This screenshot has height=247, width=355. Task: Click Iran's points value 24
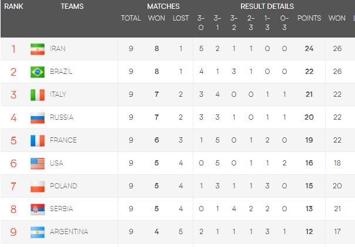click(309, 49)
